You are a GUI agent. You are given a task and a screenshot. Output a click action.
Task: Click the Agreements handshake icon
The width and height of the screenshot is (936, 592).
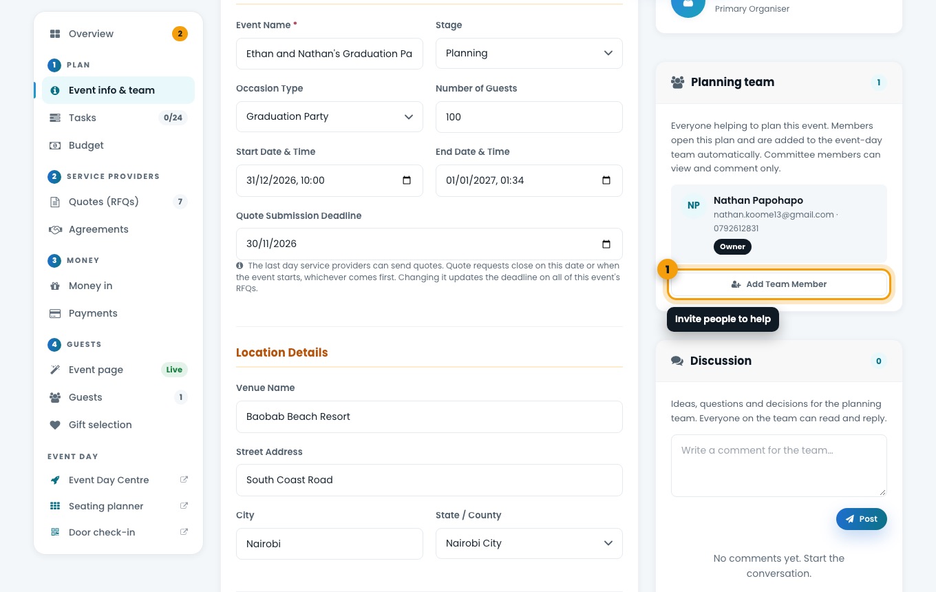pyautogui.click(x=55, y=229)
